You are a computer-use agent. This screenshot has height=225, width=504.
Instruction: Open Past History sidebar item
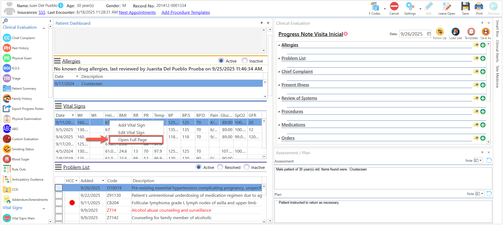click(x=16, y=48)
